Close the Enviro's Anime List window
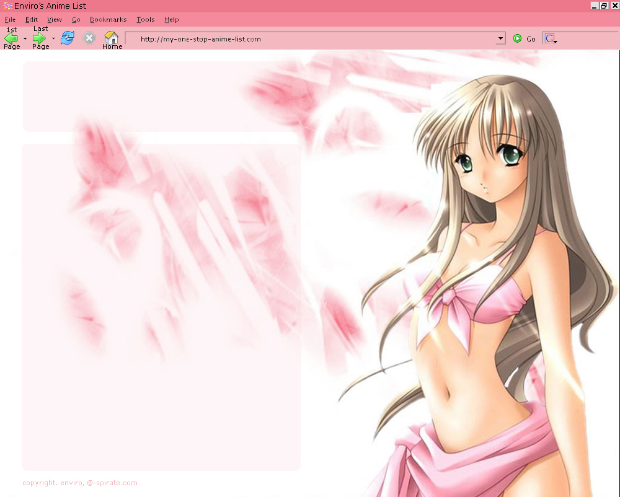 (x=615, y=6)
